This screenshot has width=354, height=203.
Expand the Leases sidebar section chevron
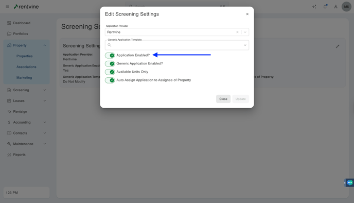(x=45, y=101)
